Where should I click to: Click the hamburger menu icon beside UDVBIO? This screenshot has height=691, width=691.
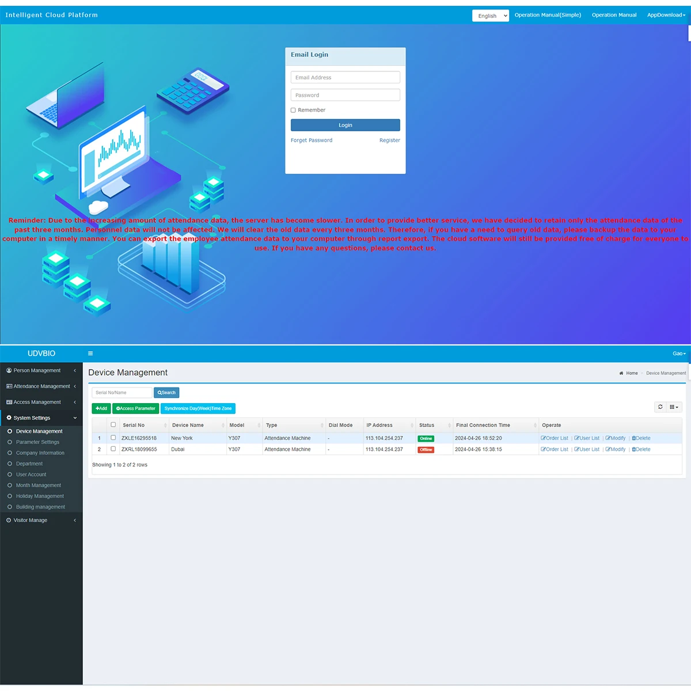(x=90, y=353)
